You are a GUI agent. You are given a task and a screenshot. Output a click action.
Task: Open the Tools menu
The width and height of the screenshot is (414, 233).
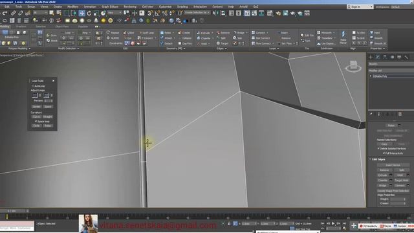pyautogui.click(x=19, y=6)
